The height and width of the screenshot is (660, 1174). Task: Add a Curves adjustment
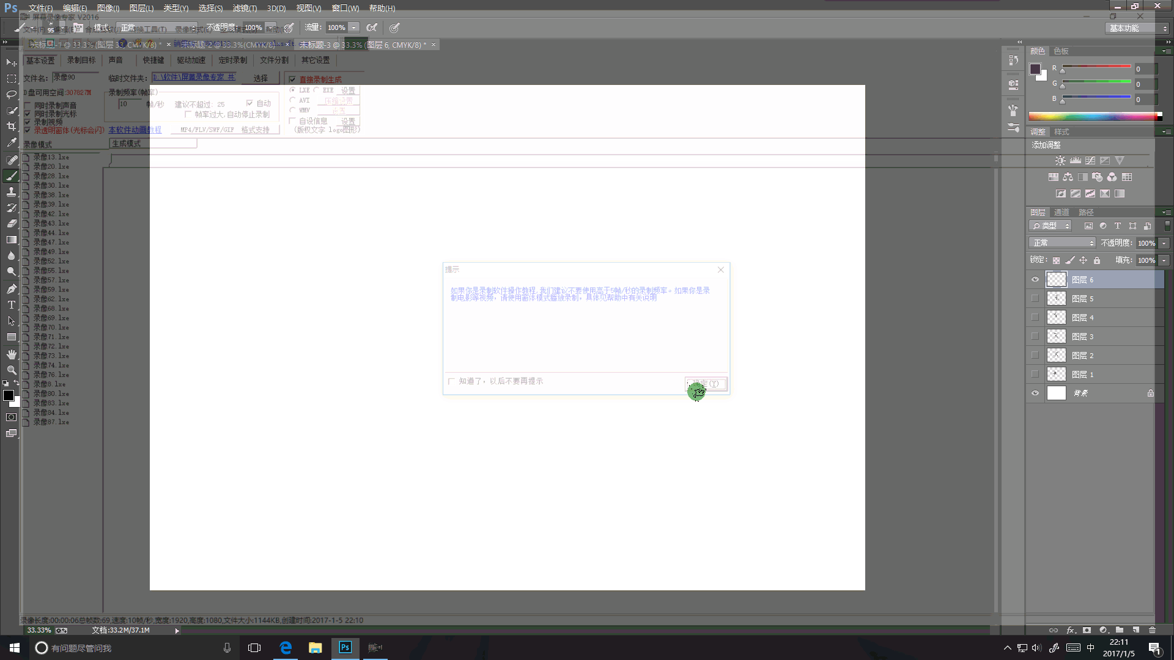tap(1090, 161)
